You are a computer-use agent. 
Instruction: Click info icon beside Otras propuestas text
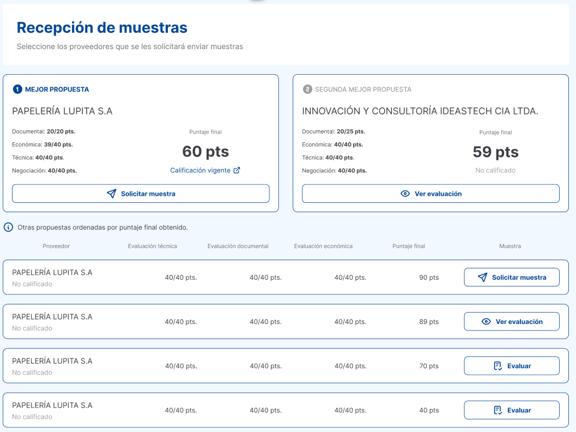pos(9,227)
